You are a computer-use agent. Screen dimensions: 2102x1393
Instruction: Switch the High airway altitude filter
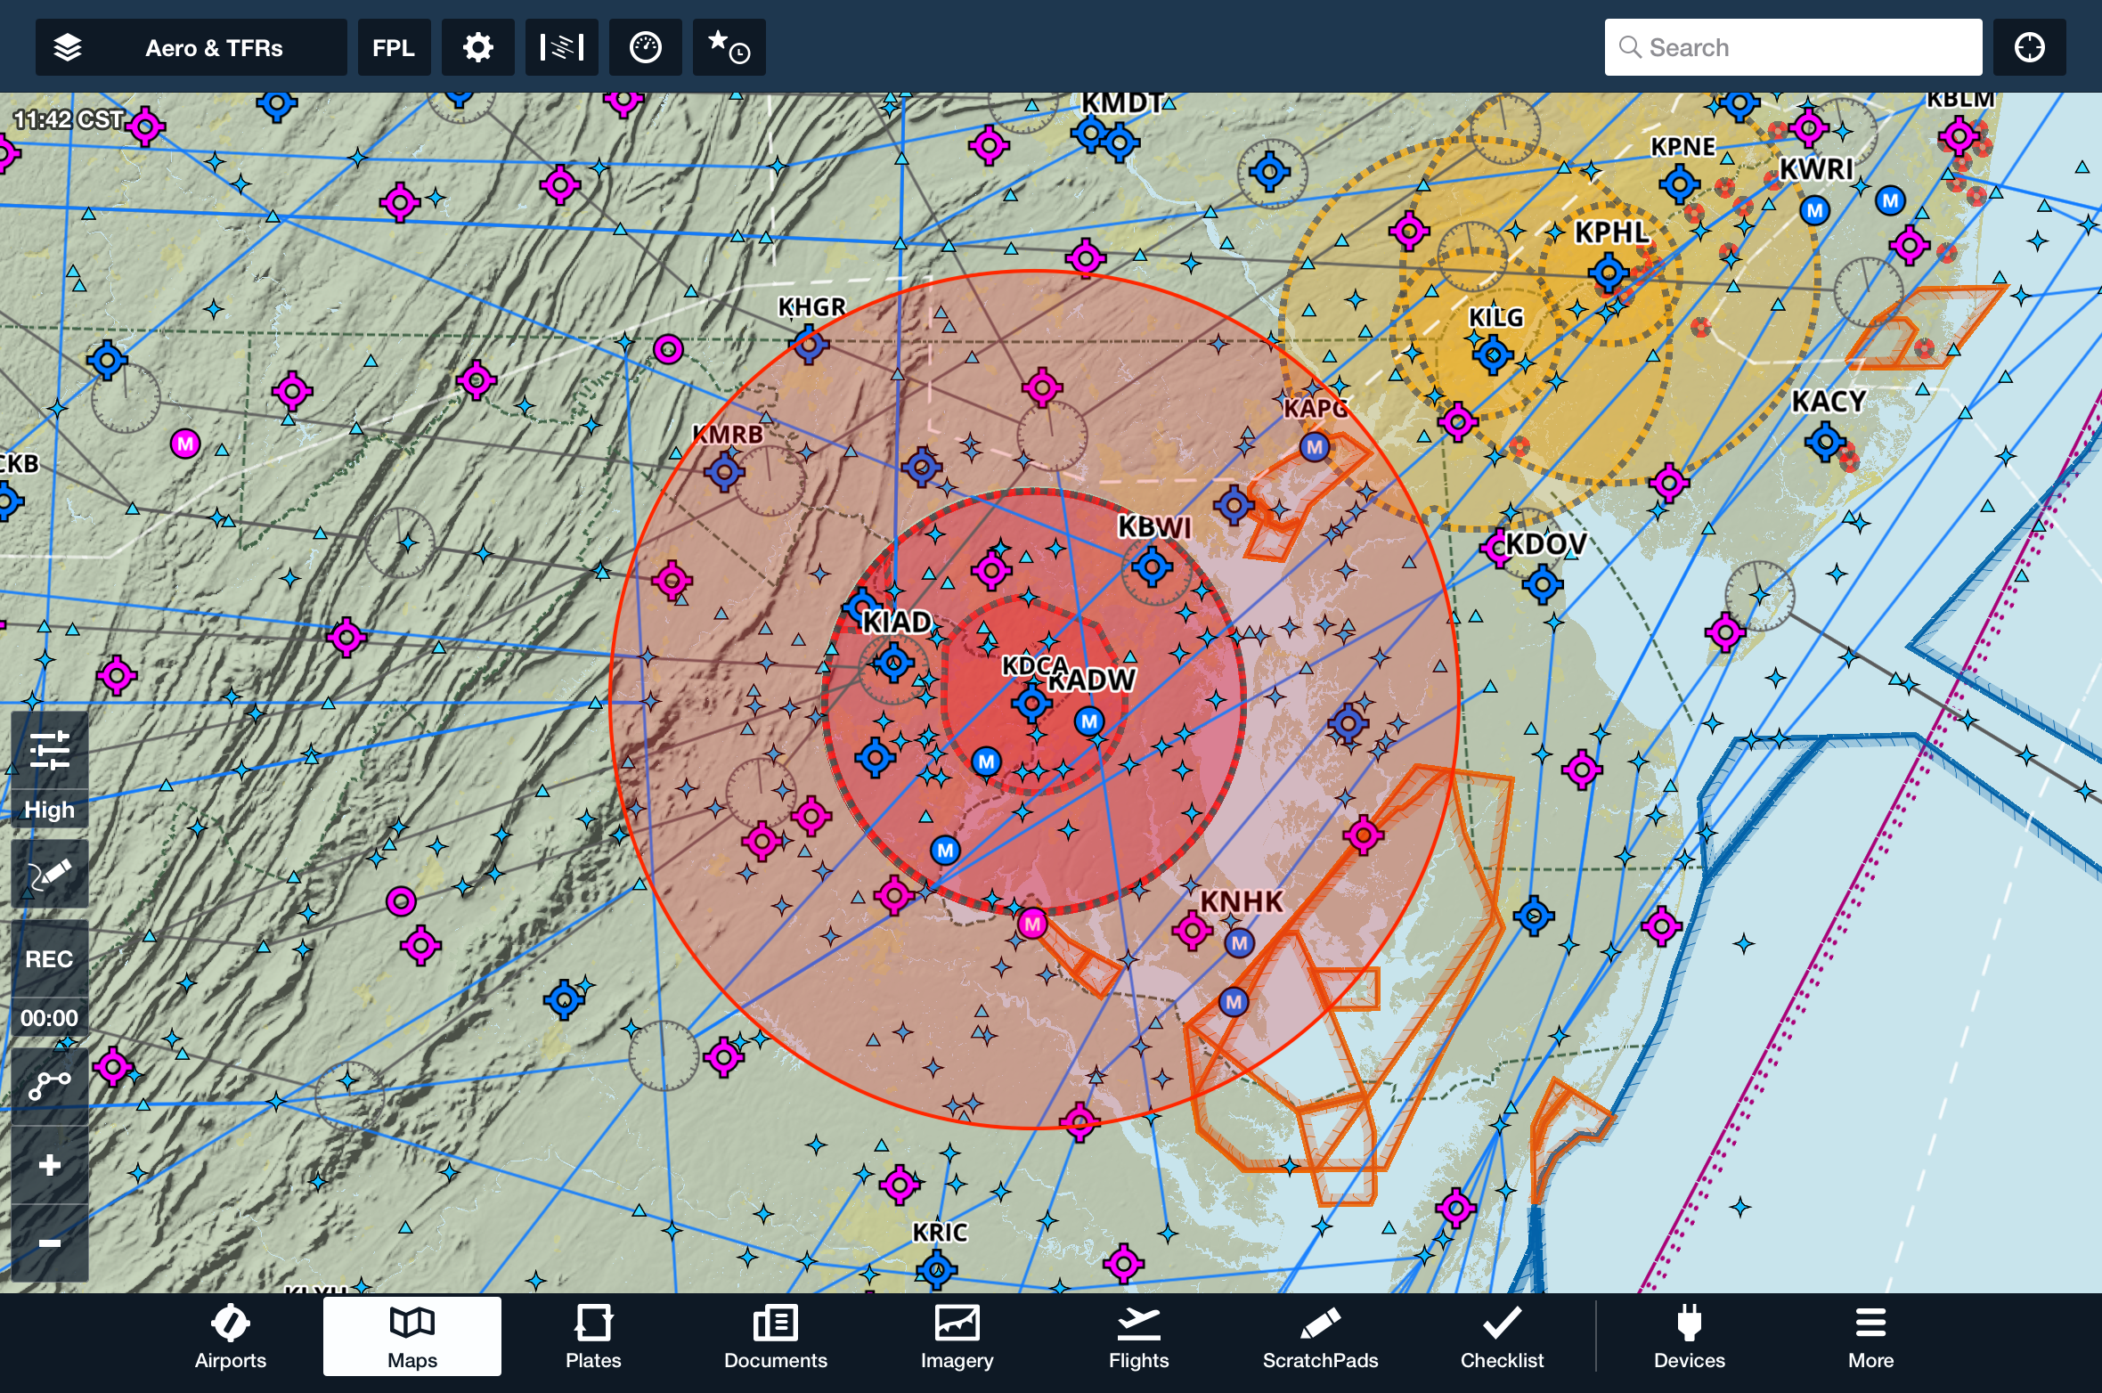[x=50, y=810]
